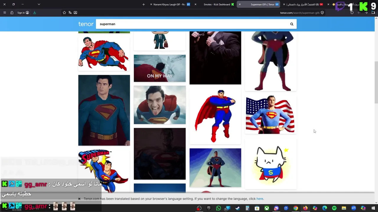This screenshot has height=212, width=378.
Task: Click the Firefox taskbar icon
Action: (305, 208)
